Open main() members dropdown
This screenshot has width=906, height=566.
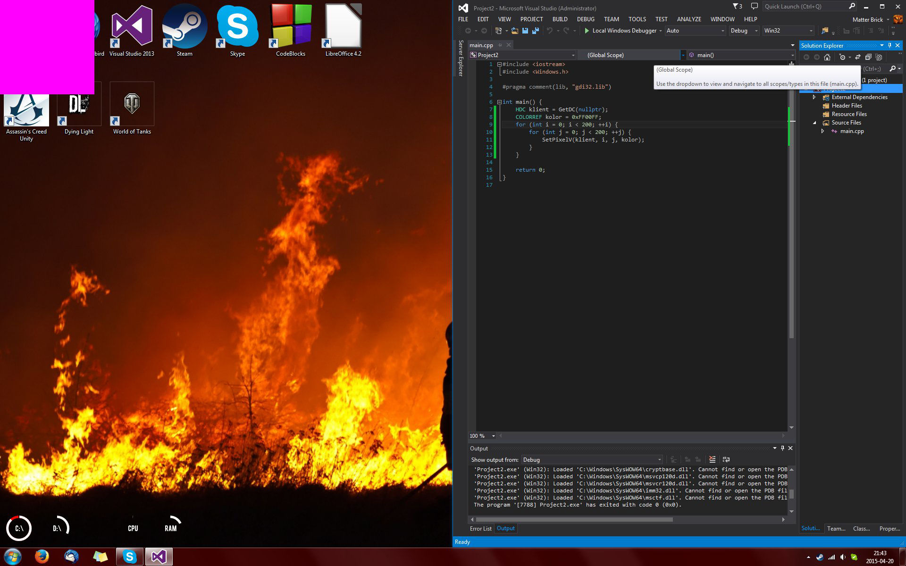(741, 55)
